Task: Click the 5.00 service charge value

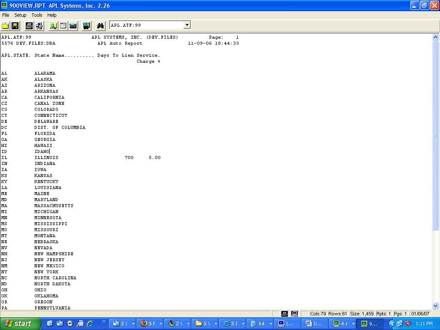Action: tap(155, 158)
